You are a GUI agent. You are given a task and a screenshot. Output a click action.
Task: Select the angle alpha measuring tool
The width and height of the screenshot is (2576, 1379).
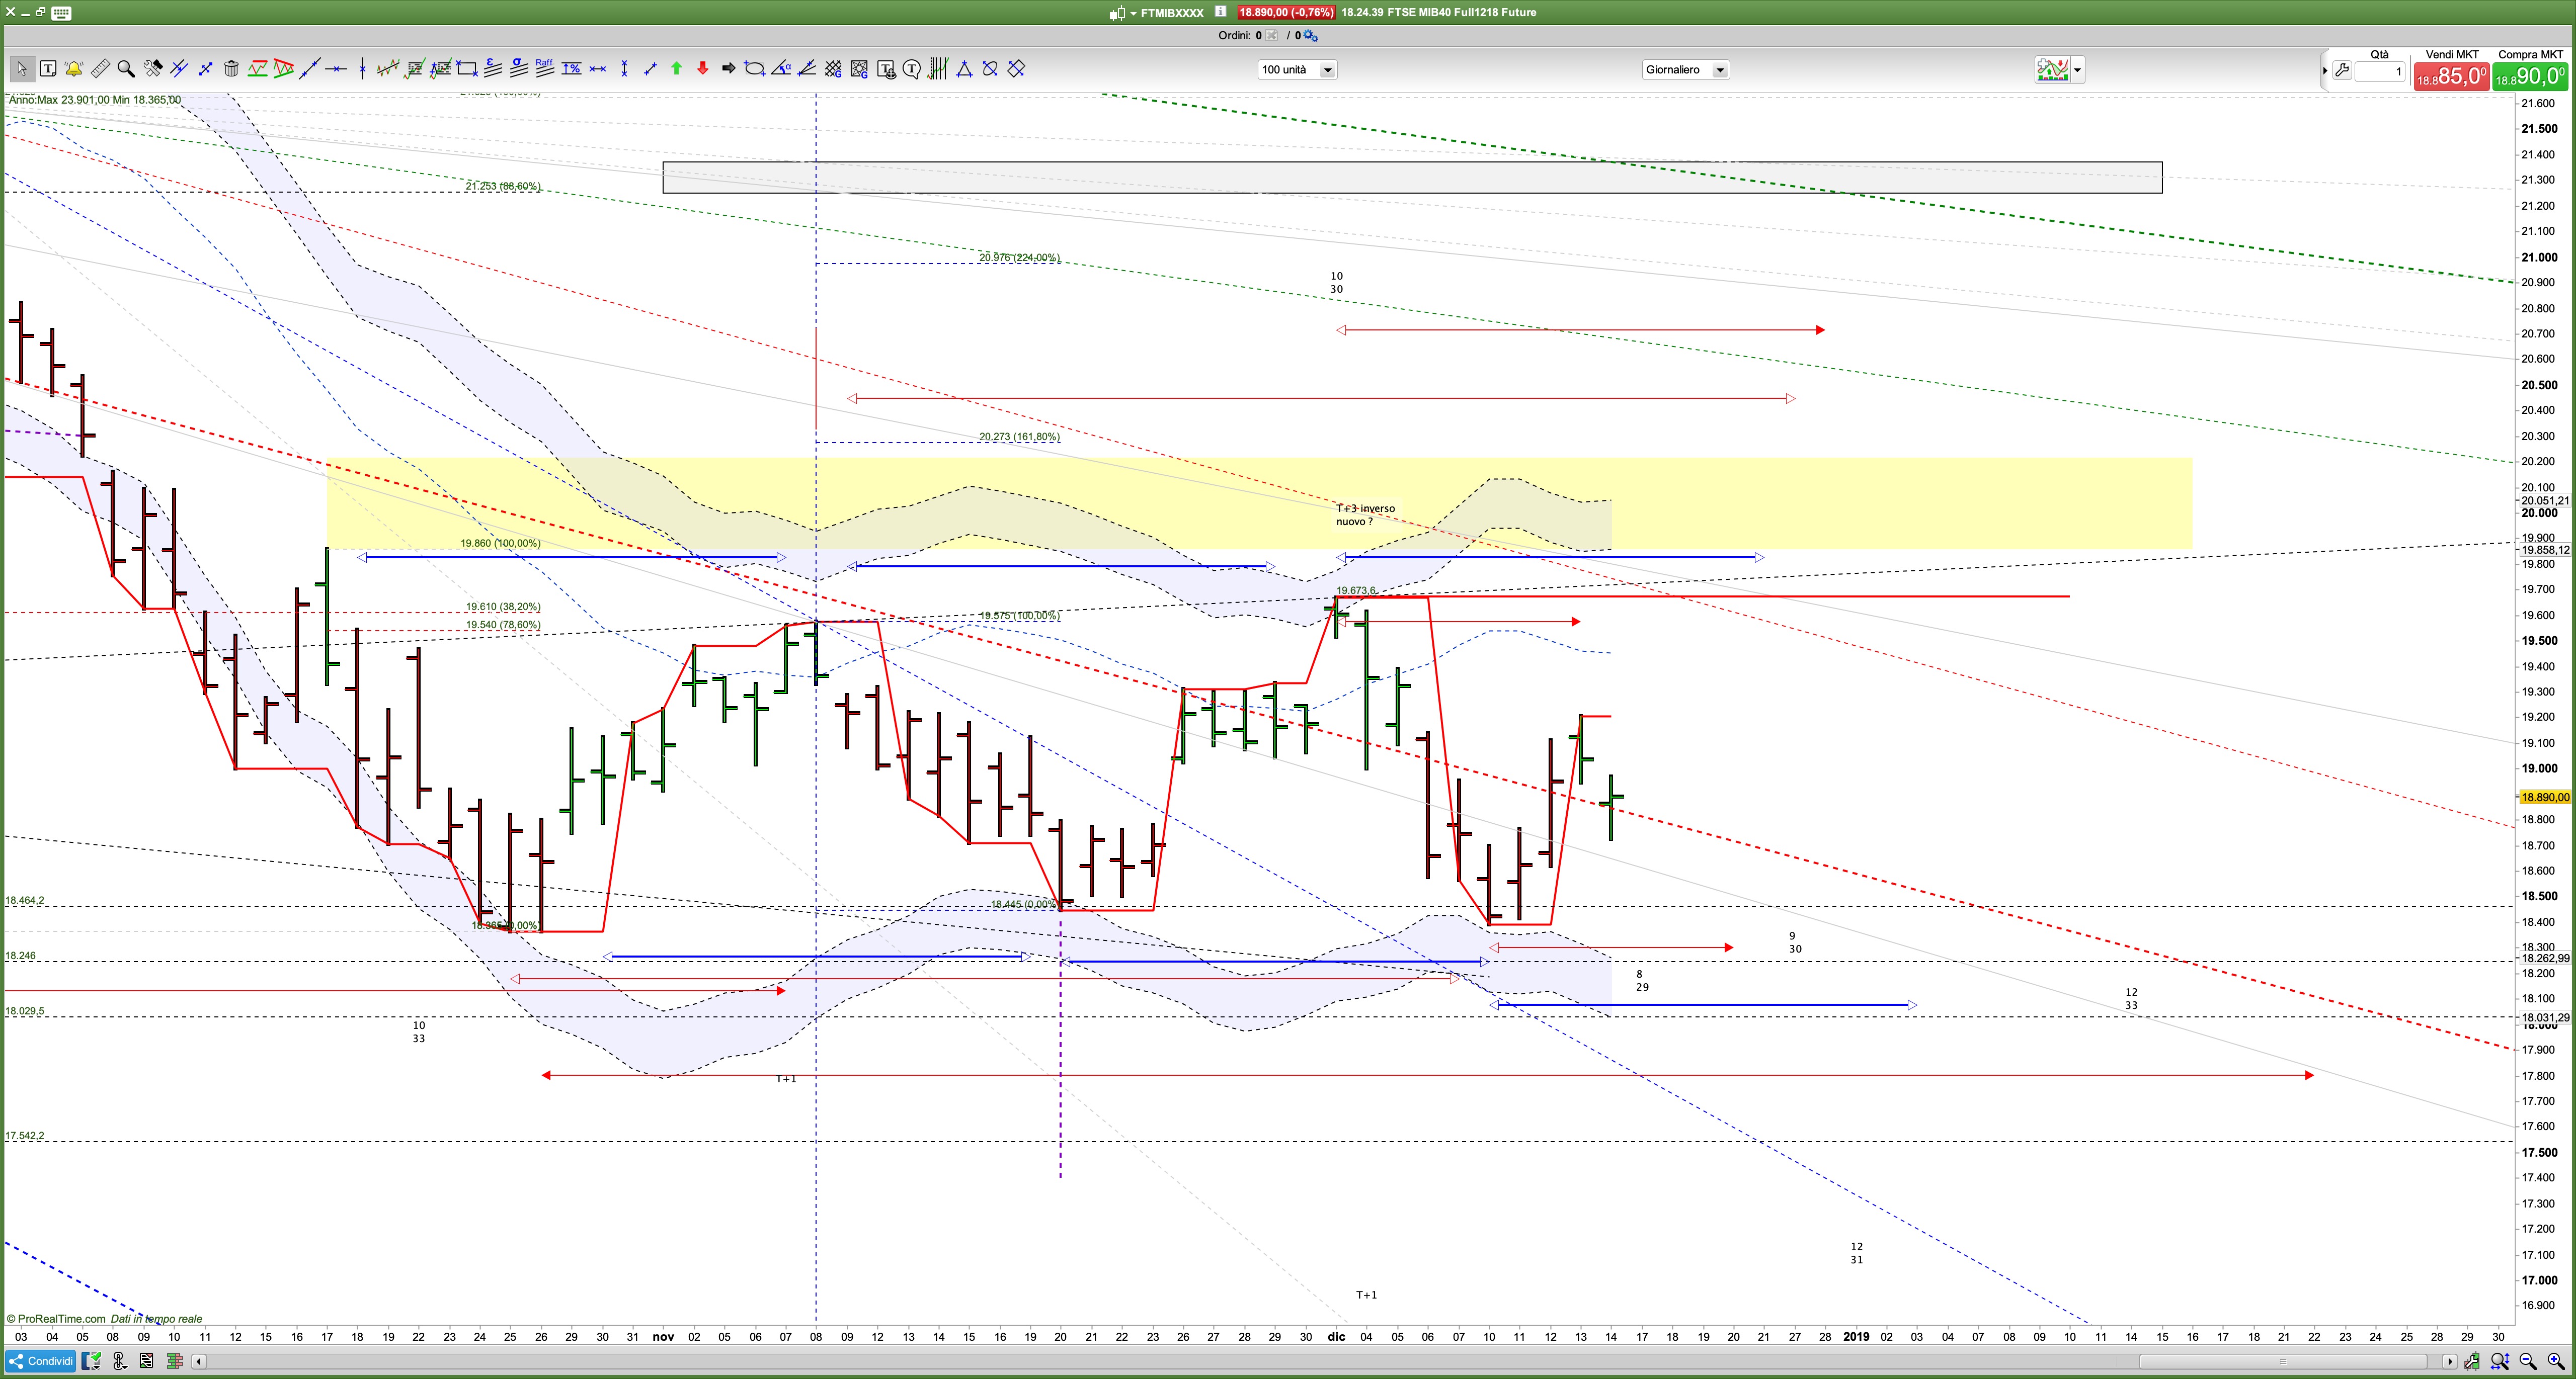point(781,69)
